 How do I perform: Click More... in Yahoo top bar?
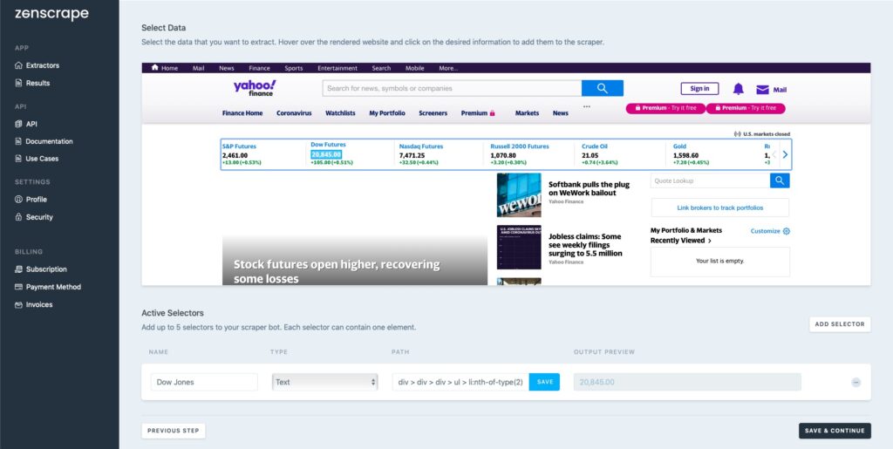click(x=448, y=68)
